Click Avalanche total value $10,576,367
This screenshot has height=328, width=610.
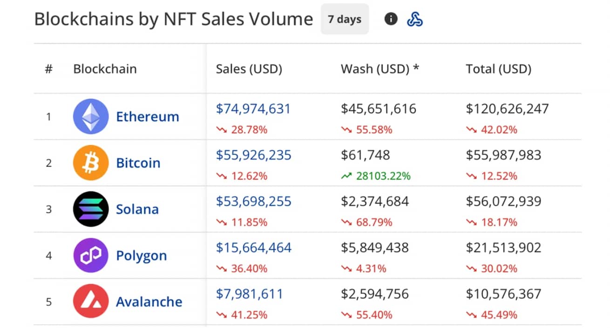[504, 294]
